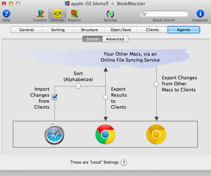211x176 pixels.
Task: Open the Inspector panel icon
Action: tap(200, 14)
